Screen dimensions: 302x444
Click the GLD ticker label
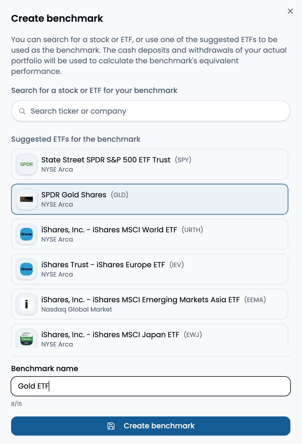tap(120, 195)
